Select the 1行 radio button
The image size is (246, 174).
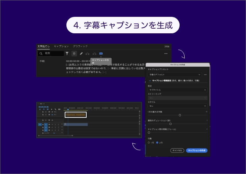(149, 142)
